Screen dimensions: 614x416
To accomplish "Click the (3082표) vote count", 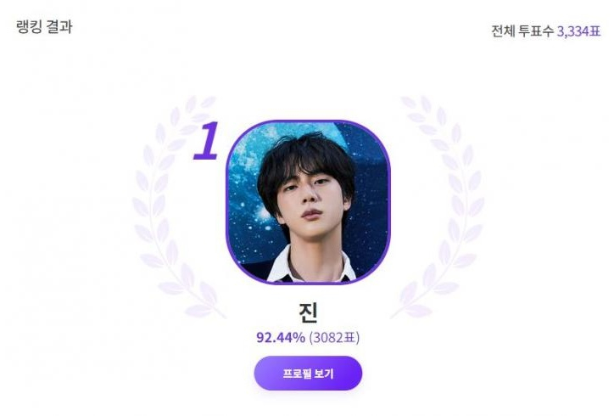I will click(x=334, y=338).
